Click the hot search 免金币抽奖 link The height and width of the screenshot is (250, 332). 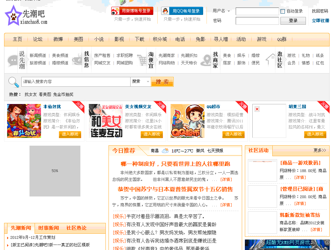click(63, 95)
